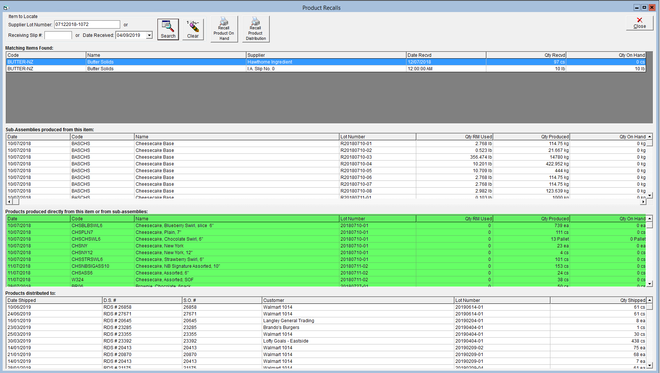Click products produced scrollbar down arrow

click(x=649, y=284)
